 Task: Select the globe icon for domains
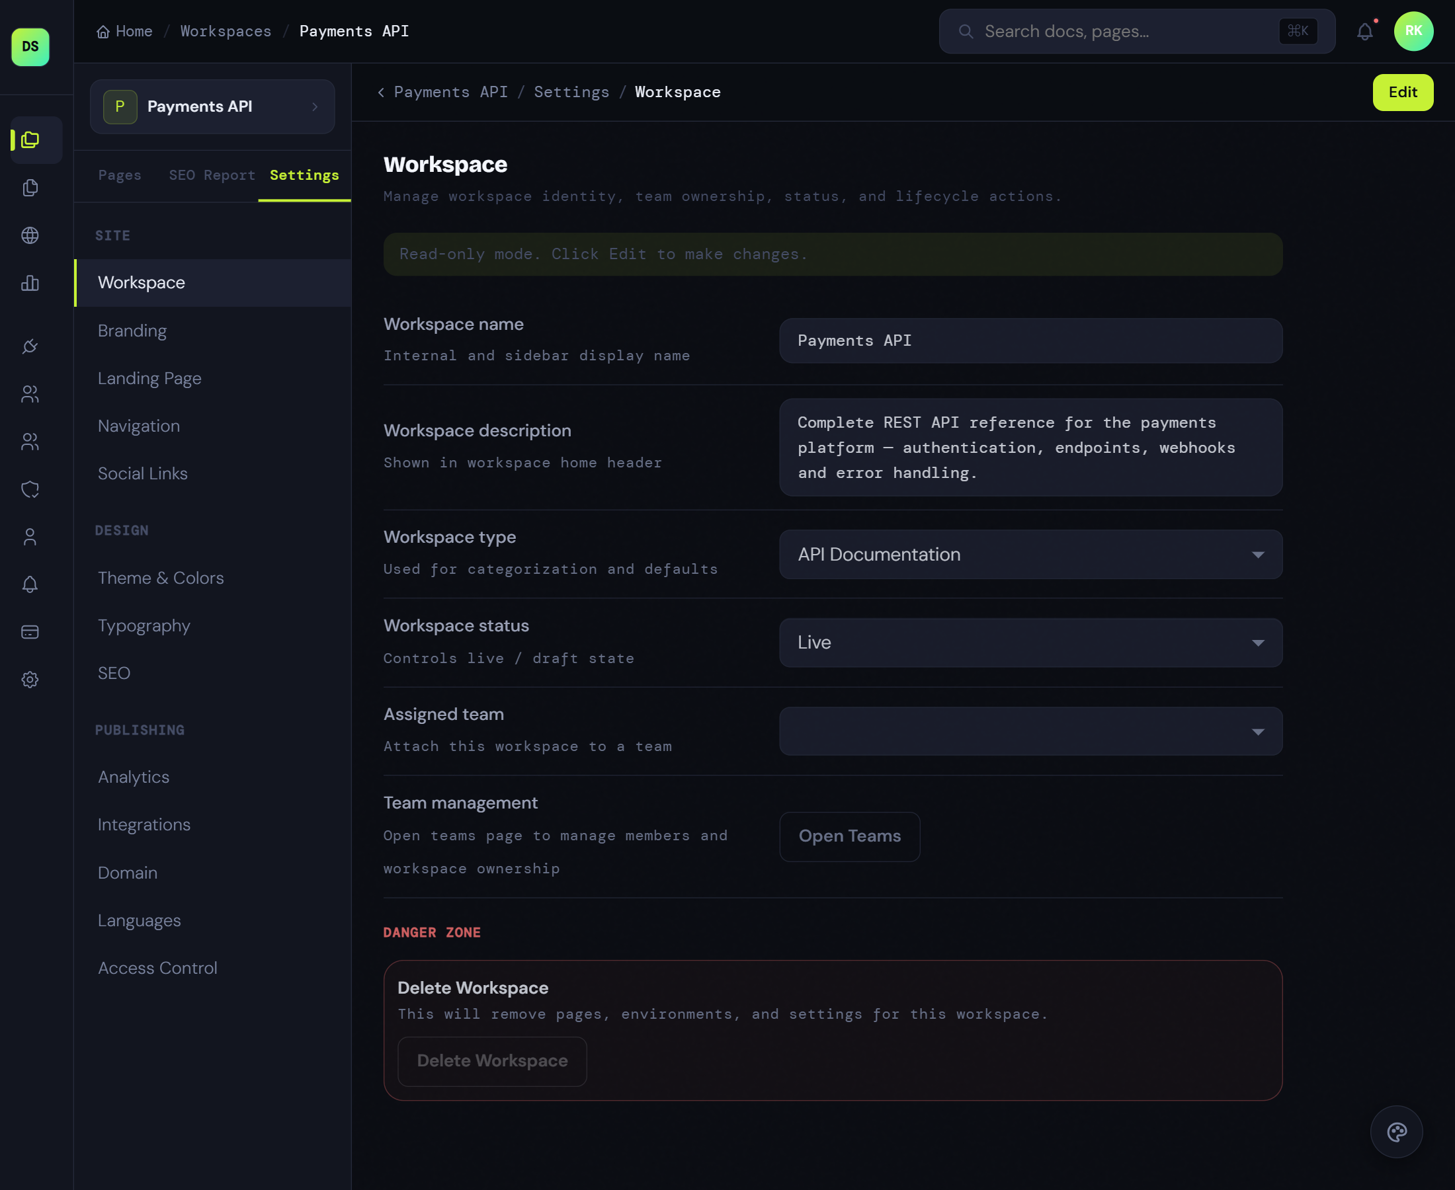30,235
